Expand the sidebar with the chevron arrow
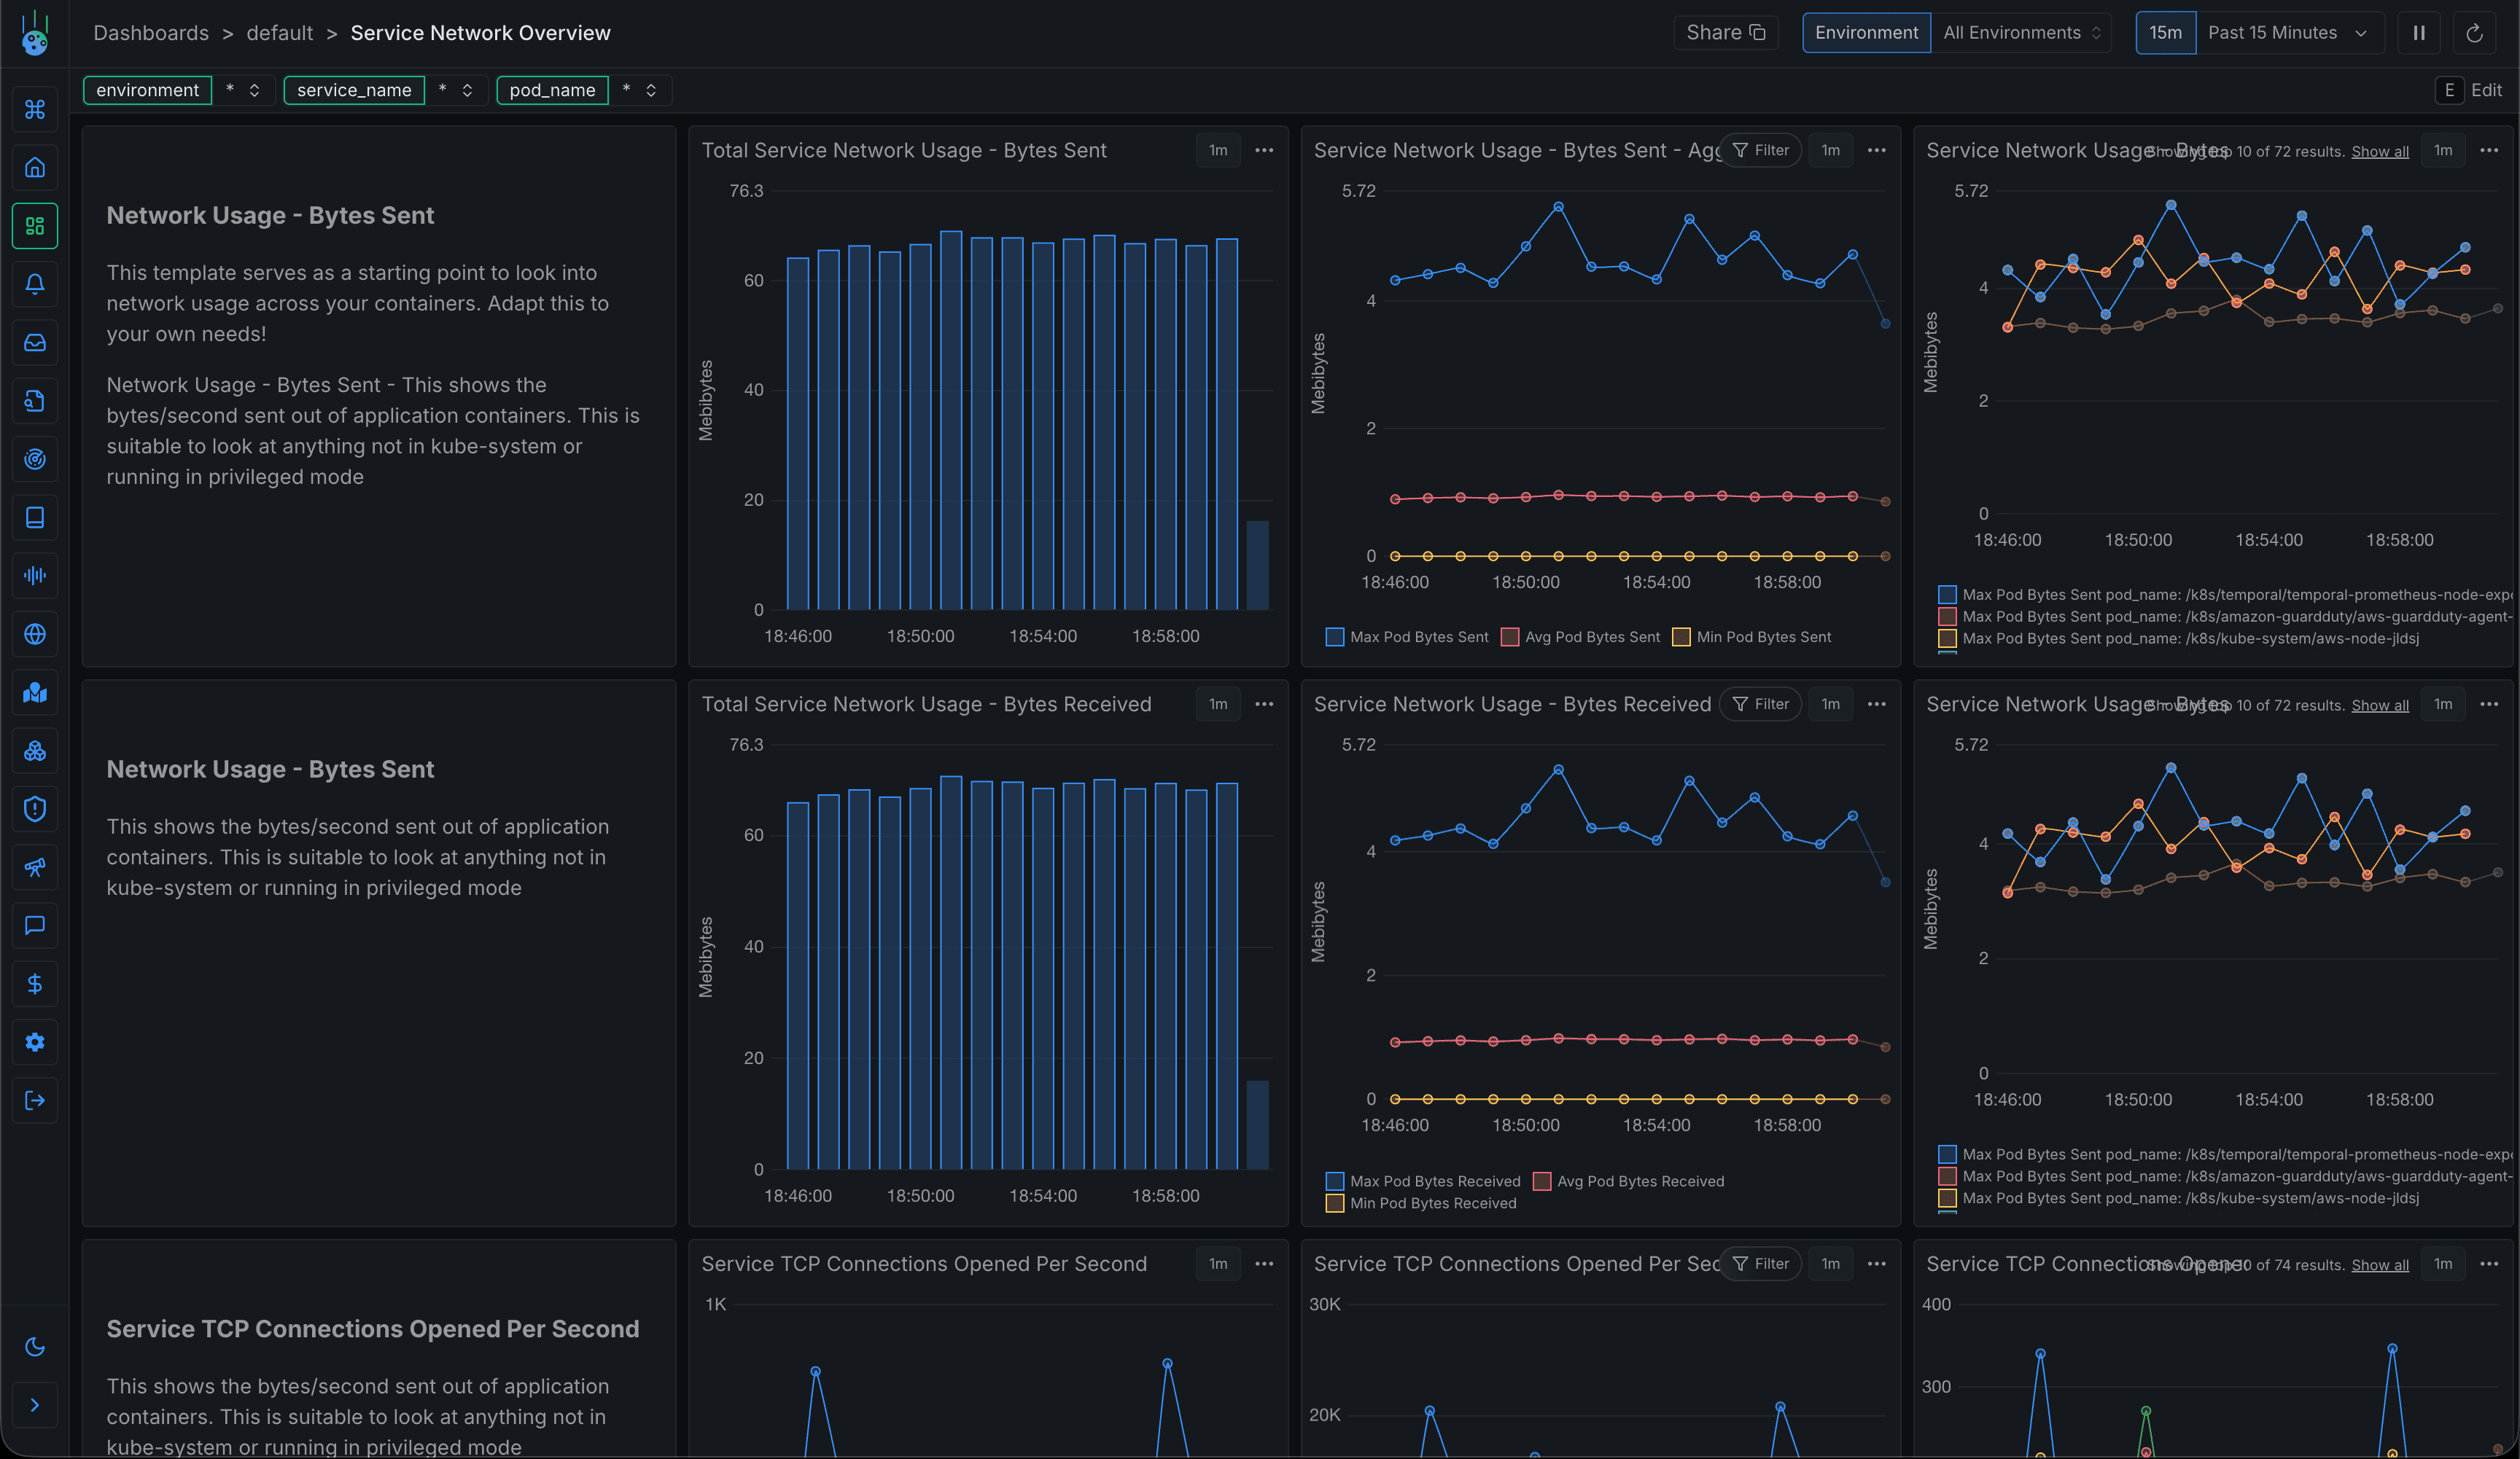The width and height of the screenshot is (2520, 1459). (35, 1405)
